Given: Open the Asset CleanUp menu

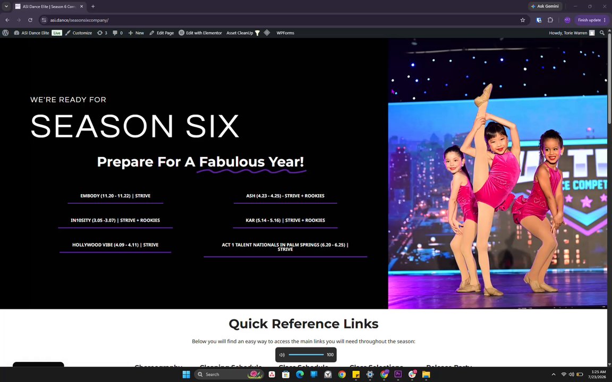Looking at the screenshot, I should [x=243, y=33].
